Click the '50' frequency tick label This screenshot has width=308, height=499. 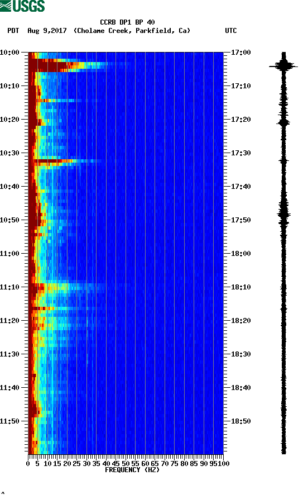[x=126, y=464]
